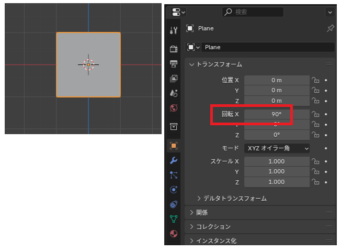This screenshot has height=251, width=341.
Task: Click the トランスフォーム panel drag grip
Action: pyautogui.click(x=329, y=64)
